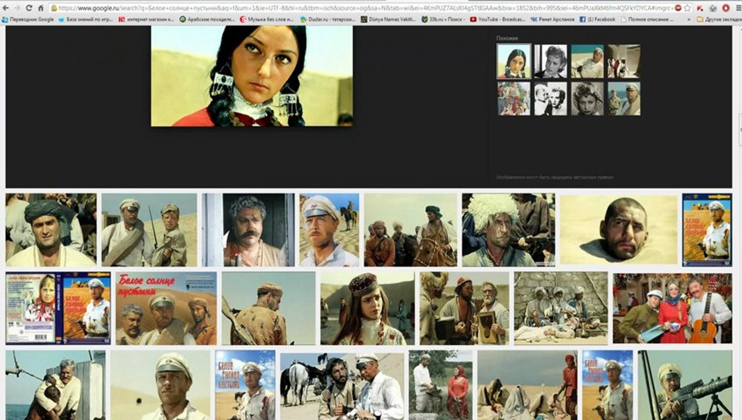Open the 33b.ru » Поиск bookmark
This screenshot has height=420, width=742.
(443, 19)
